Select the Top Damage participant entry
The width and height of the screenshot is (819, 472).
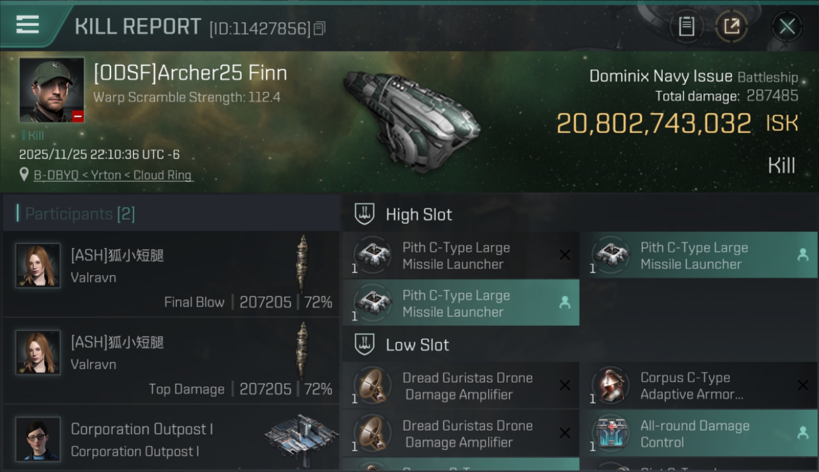coord(171,361)
